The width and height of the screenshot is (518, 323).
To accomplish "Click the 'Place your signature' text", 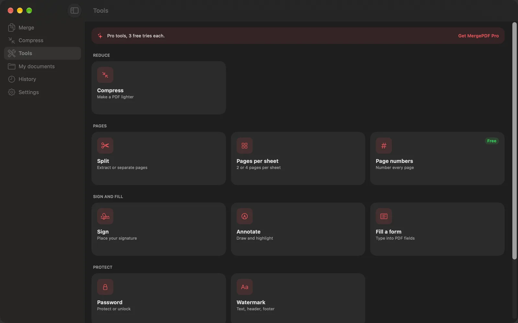I will tap(117, 238).
